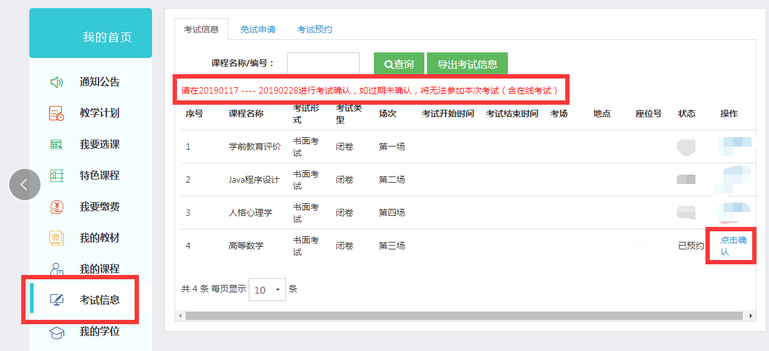Click course name 高等数学
The height and width of the screenshot is (351, 769).
click(246, 246)
